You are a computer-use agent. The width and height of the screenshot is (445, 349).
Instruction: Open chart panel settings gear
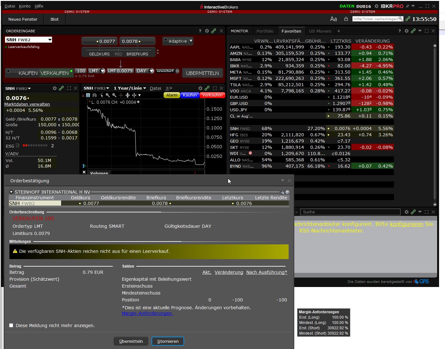coord(200,88)
